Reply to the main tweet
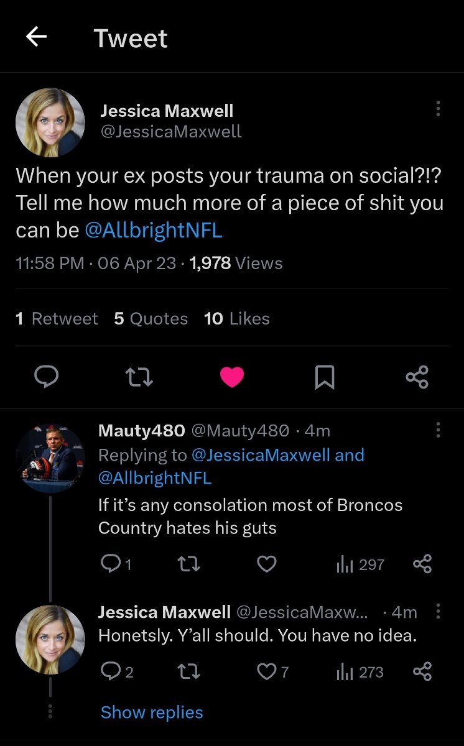464x746 pixels. tap(46, 377)
